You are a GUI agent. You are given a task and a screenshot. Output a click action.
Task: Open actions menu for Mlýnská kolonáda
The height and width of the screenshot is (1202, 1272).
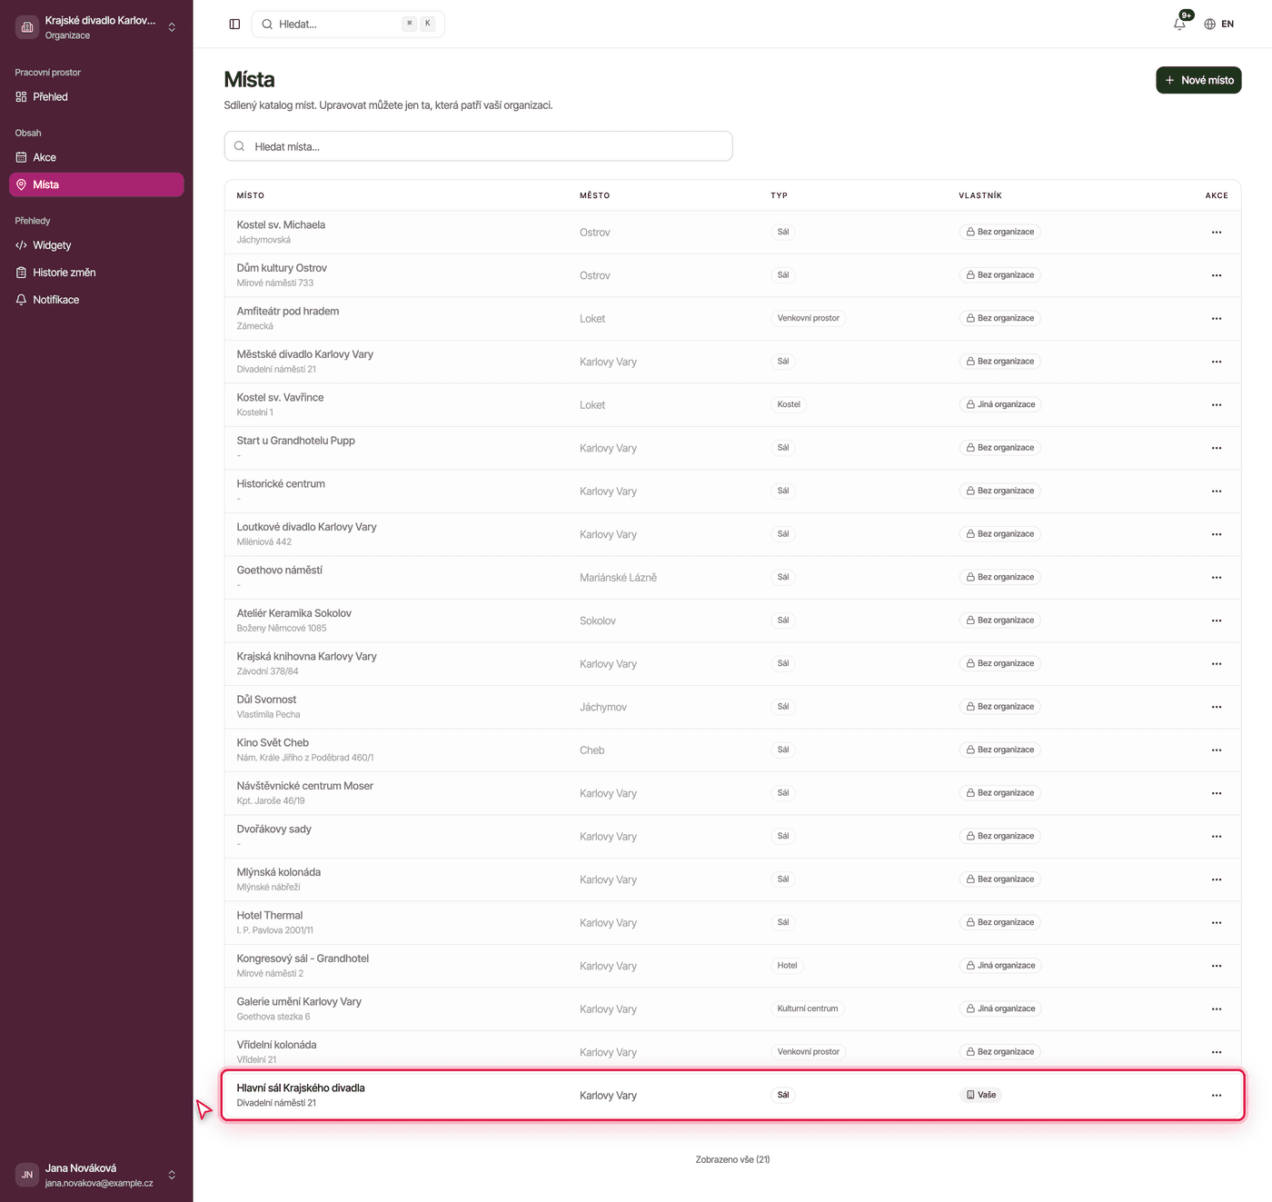point(1217,879)
